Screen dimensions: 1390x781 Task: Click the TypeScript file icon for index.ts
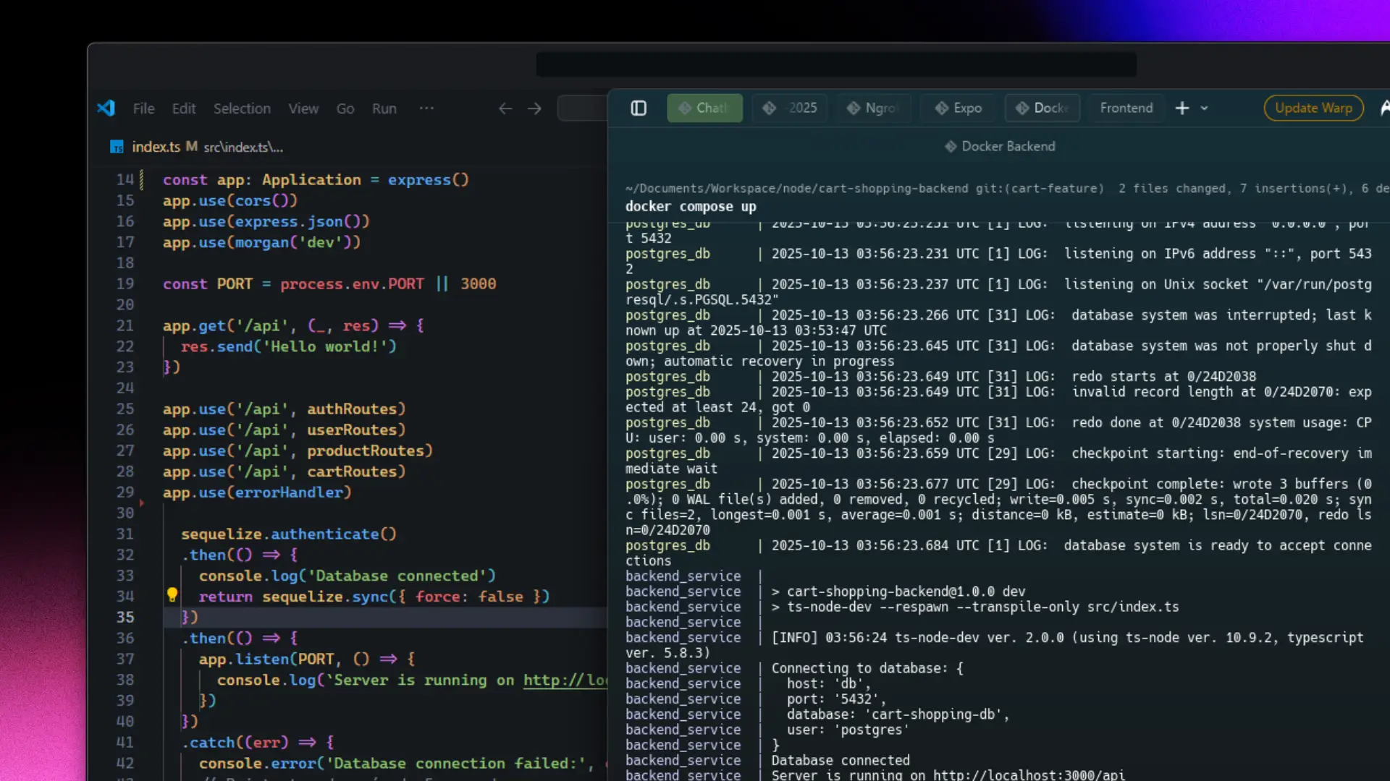click(x=117, y=148)
